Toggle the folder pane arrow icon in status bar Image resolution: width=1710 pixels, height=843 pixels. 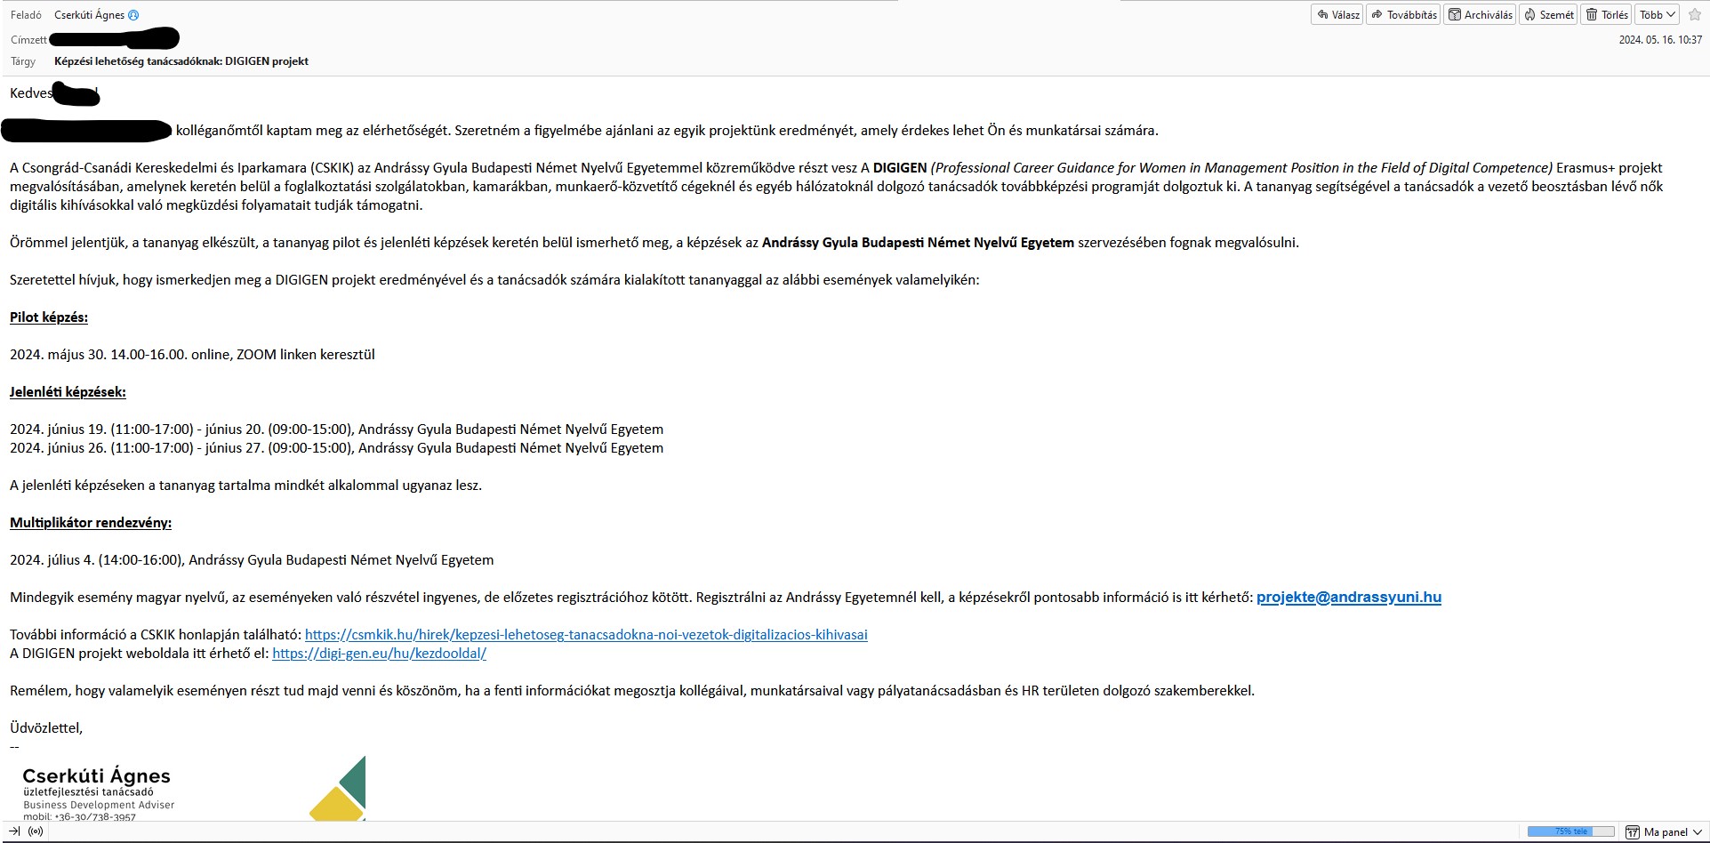(14, 831)
